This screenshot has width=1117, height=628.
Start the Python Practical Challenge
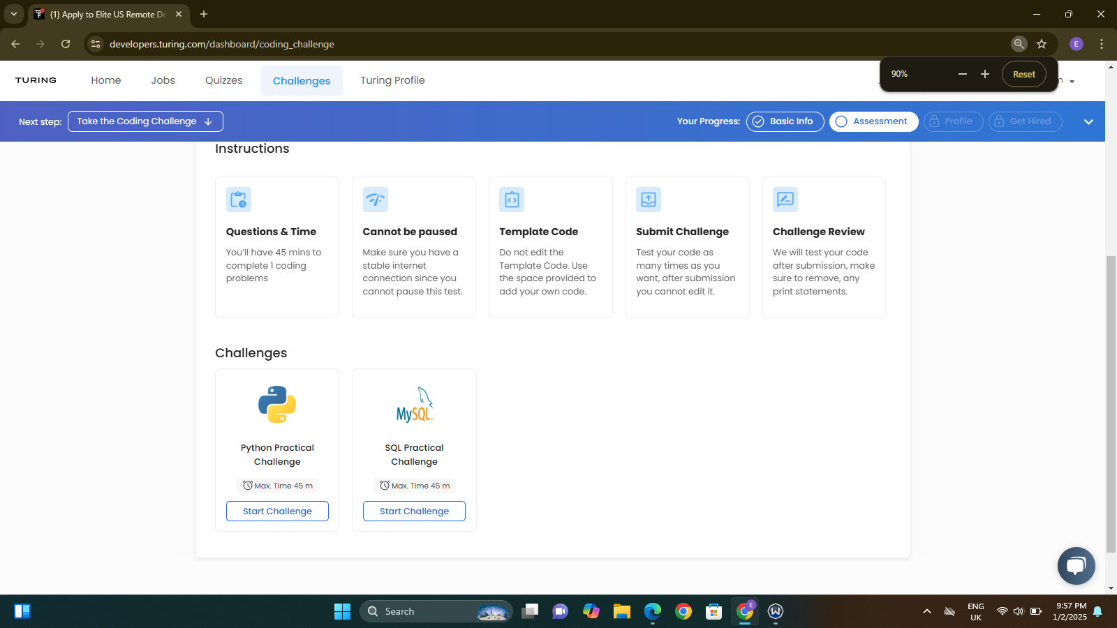click(277, 511)
